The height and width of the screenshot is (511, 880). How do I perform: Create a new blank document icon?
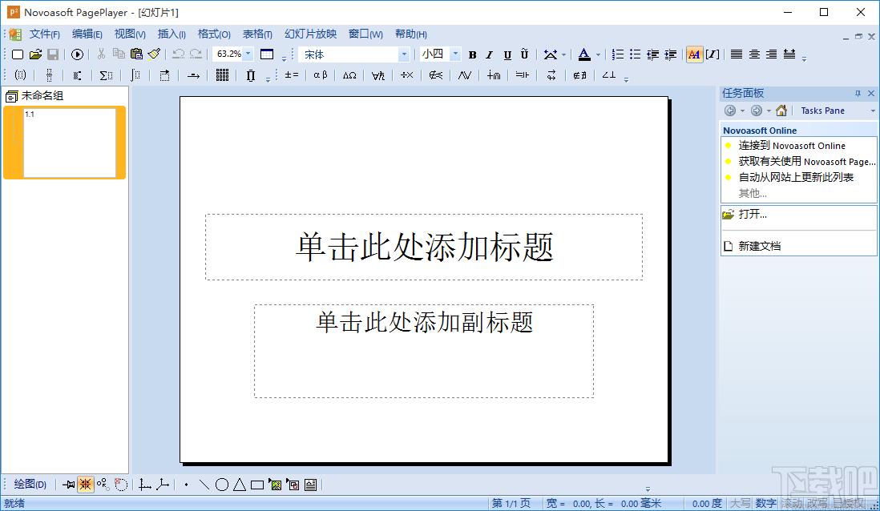[18, 54]
